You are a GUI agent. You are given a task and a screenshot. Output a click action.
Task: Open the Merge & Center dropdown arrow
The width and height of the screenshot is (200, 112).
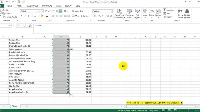pyautogui.click(x=90, y=16)
